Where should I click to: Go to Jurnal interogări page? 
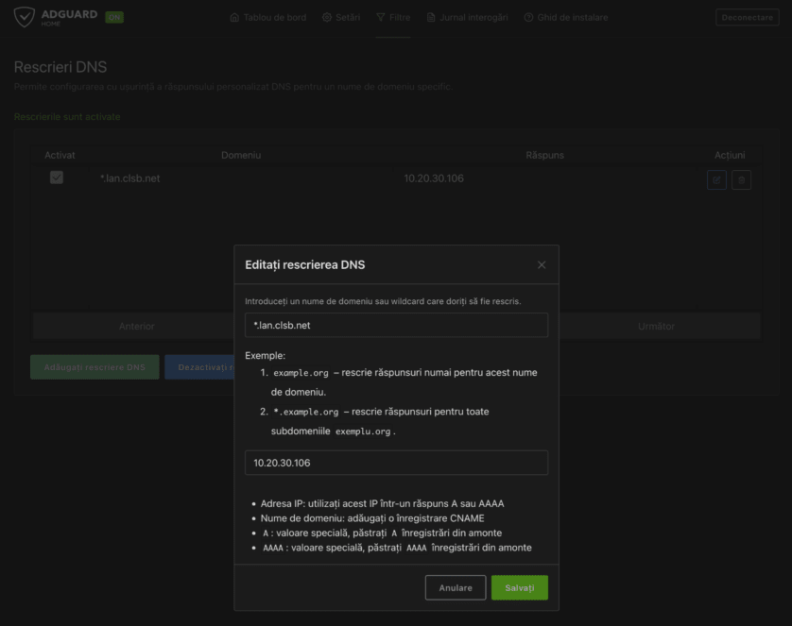tap(467, 18)
